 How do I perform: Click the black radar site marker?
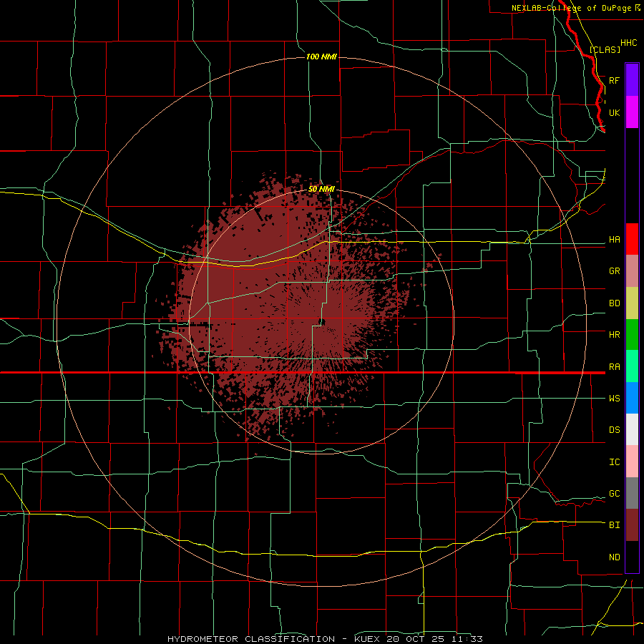pos(322,323)
